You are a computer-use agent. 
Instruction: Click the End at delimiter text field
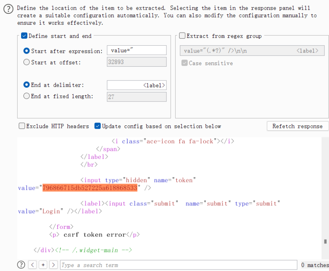click(x=136, y=85)
